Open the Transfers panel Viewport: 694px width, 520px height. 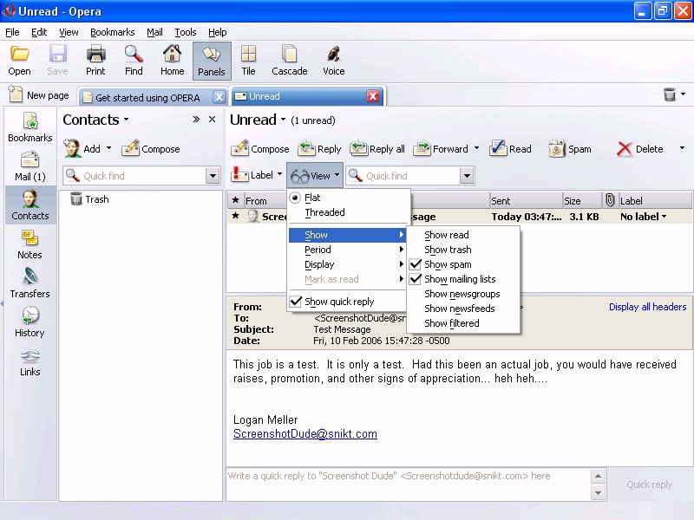point(29,283)
